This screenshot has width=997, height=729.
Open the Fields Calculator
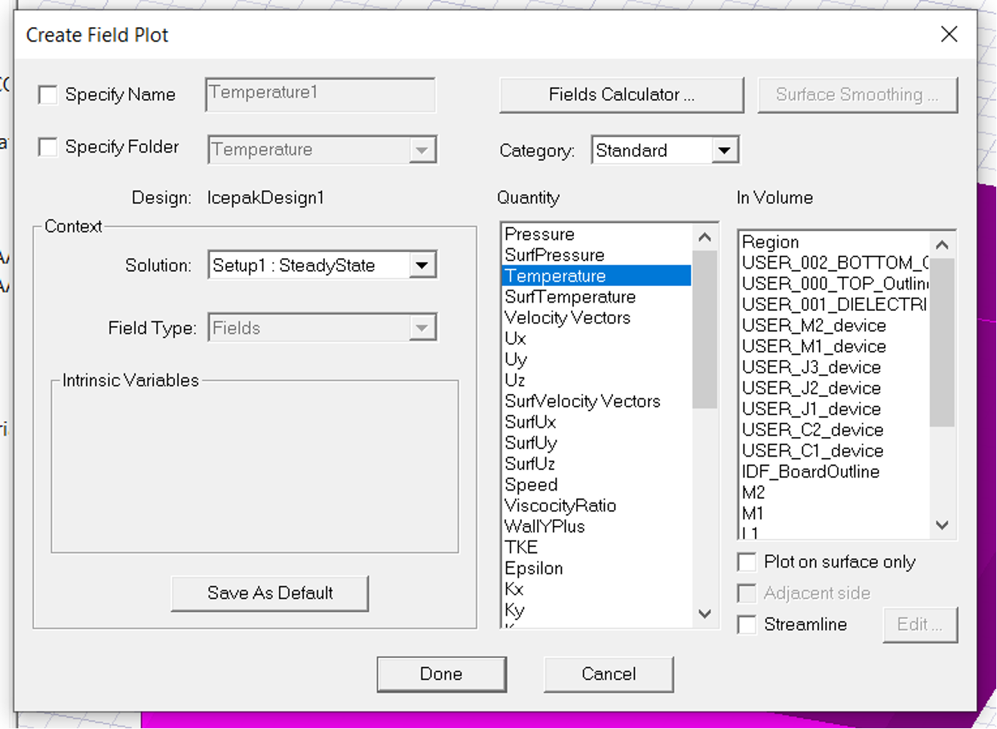(621, 95)
